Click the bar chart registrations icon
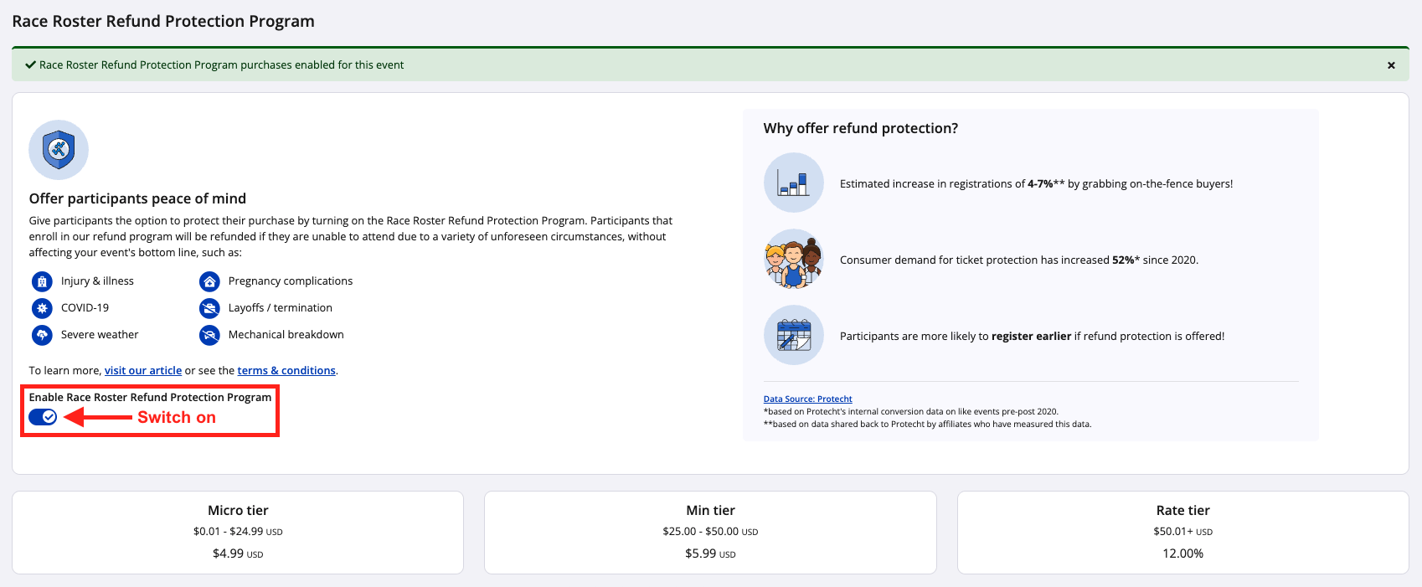This screenshot has height=587, width=1422. click(793, 183)
